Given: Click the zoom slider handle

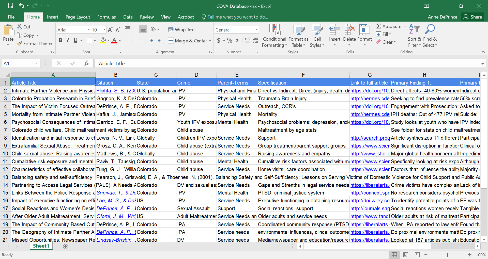Looking at the screenshot, I should point(447,255).
